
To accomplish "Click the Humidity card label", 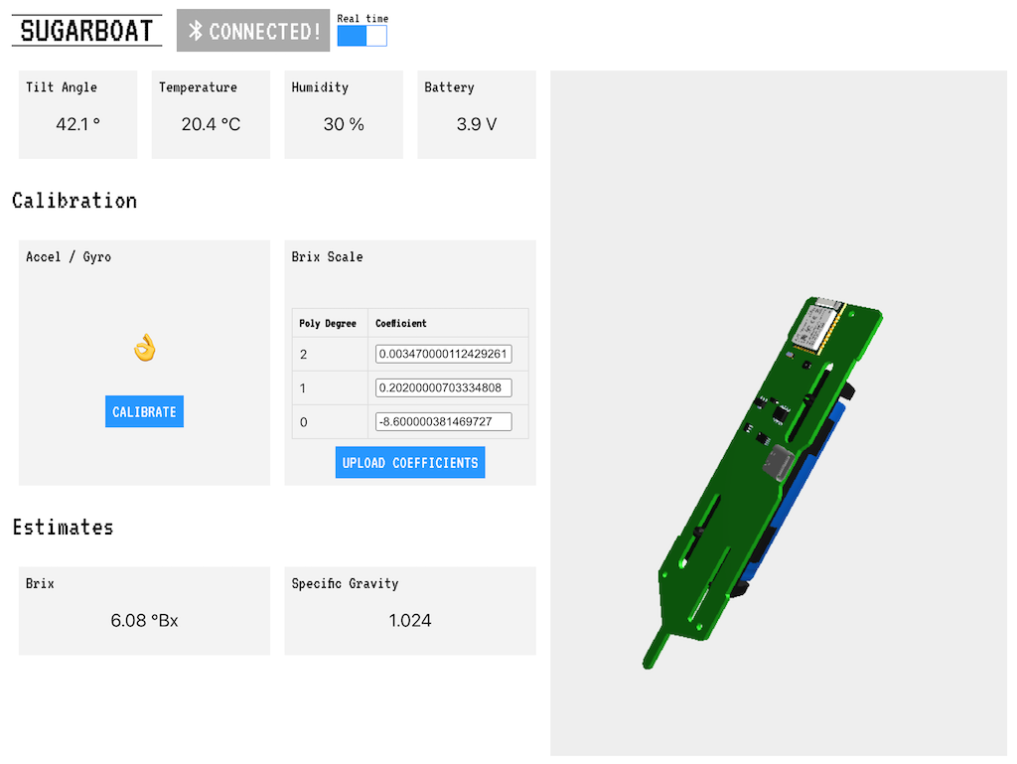I will click(x=320, y=87).
